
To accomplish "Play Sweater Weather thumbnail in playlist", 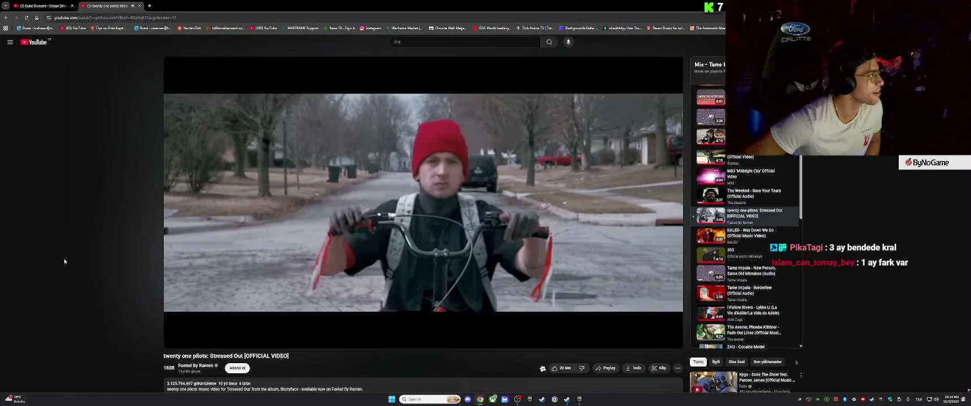I will point(711,98).
